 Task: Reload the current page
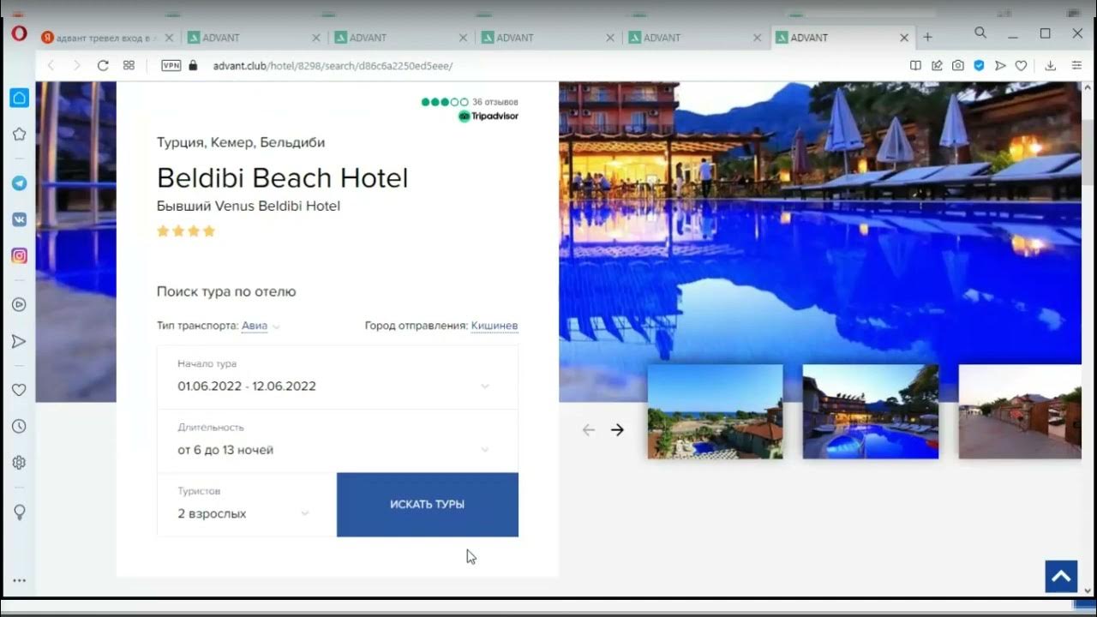[x=103, y=65]
